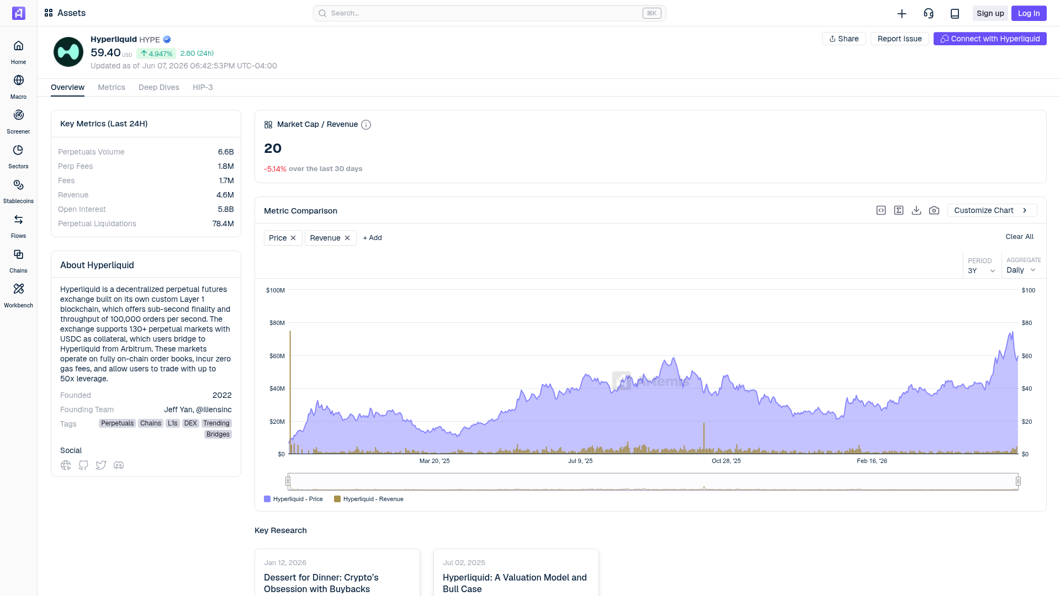The width and height of the screenshot is (1060, 596).
Task: Open Hyperliquid Twitter icon
Action: point(101,465)
